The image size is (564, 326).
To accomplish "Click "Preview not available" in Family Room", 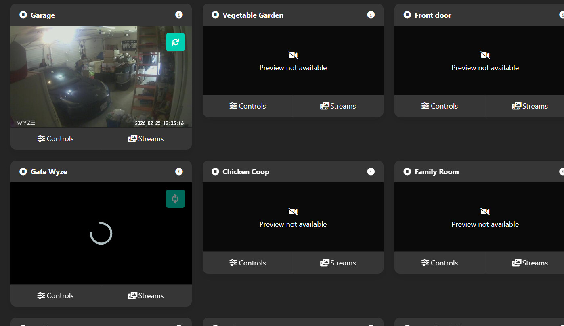I will pyautogui.click(x=485, y=224).
